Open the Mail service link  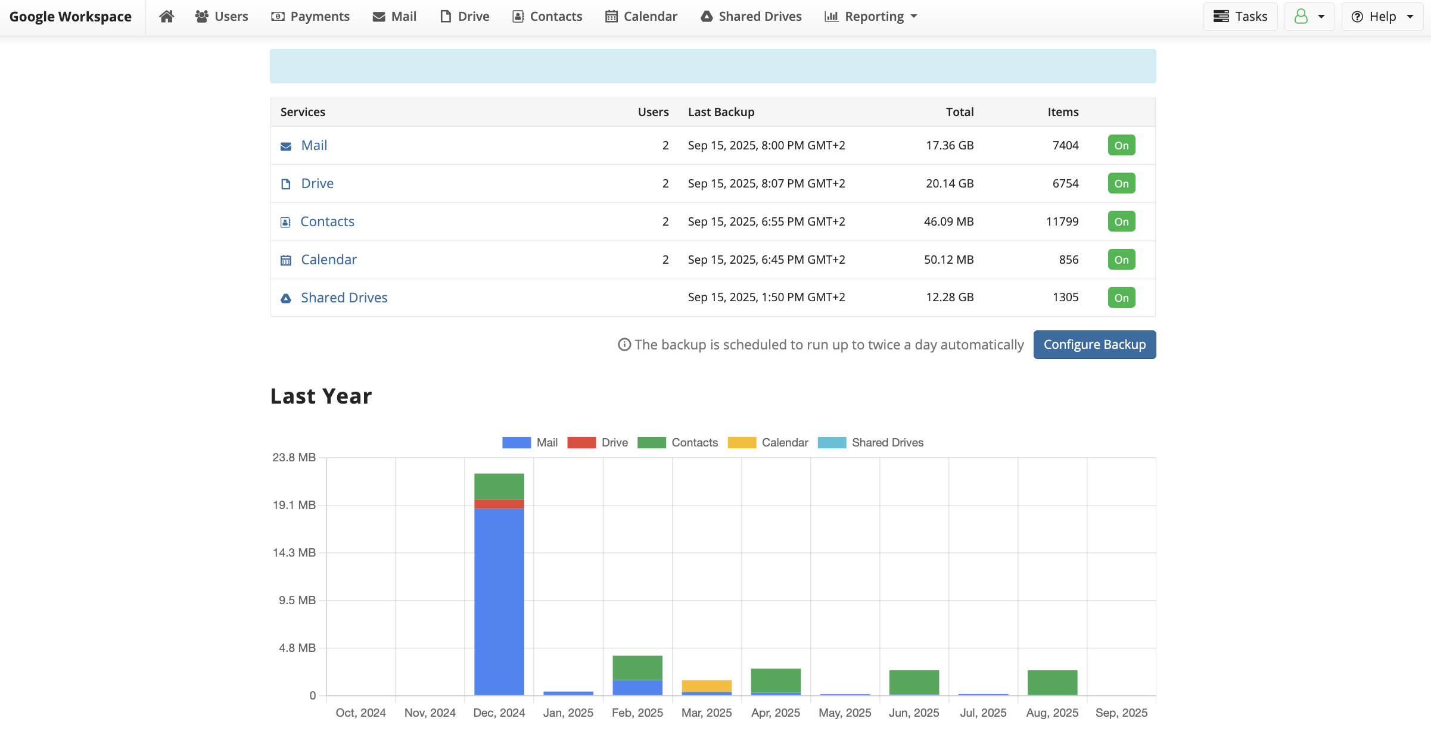(x=314, y=145)
